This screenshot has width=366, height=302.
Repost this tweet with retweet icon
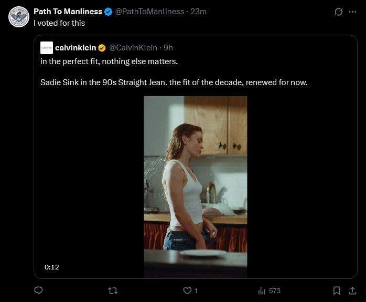pos(113,291)
